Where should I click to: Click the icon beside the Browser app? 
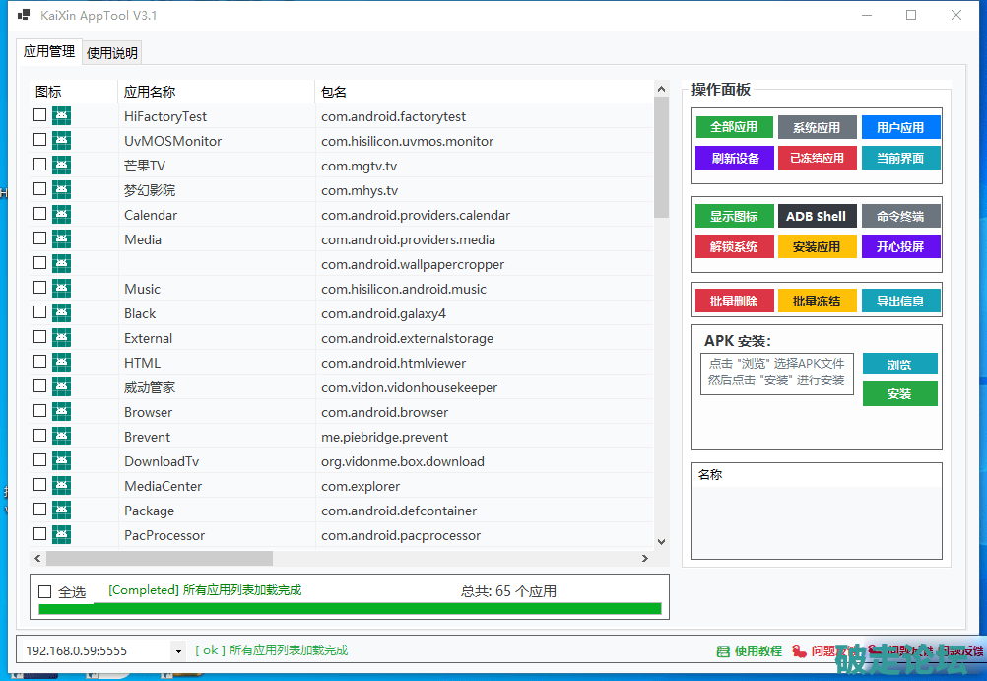point(61,411)
